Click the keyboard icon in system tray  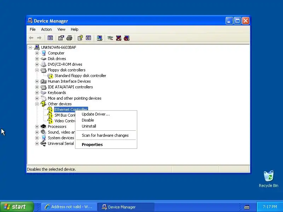(x=247, y=207)
